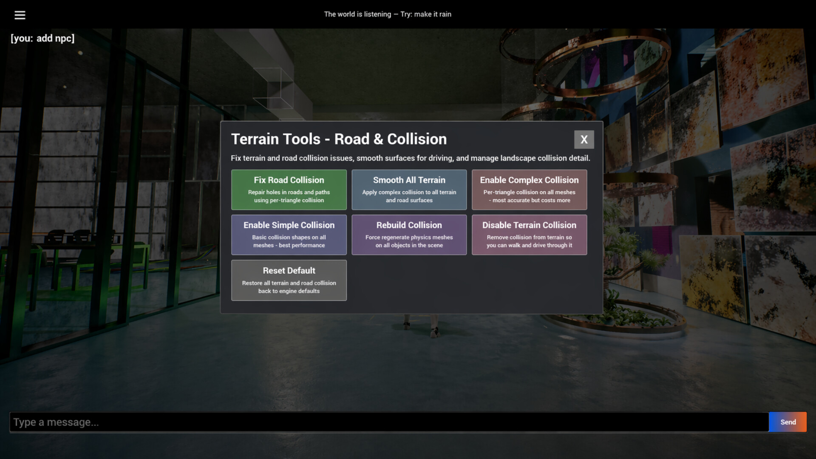Click Rebuild Collision to regenerate physics
Image resolution: width=816 pixels, height=459 pixels.
[409, 235]
